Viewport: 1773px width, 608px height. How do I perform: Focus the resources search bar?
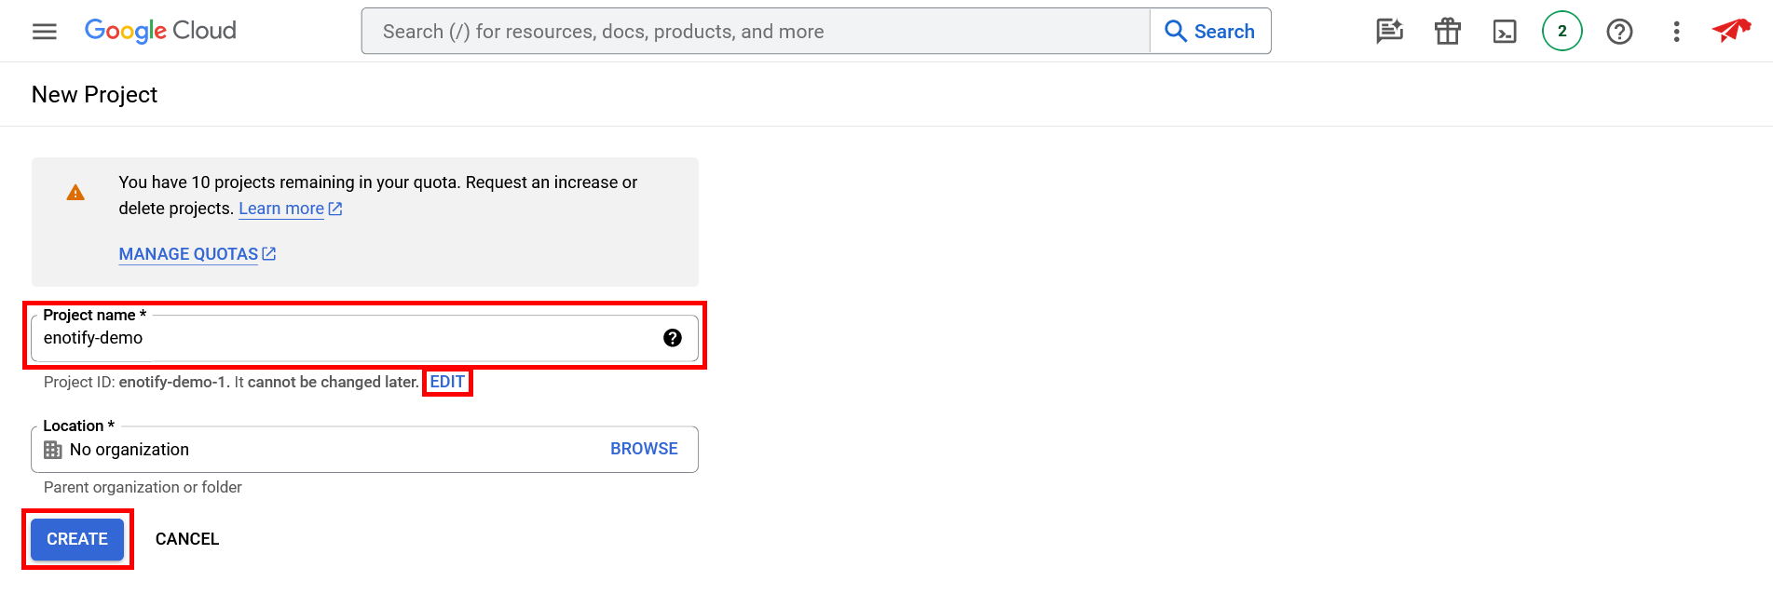(755, 32)
